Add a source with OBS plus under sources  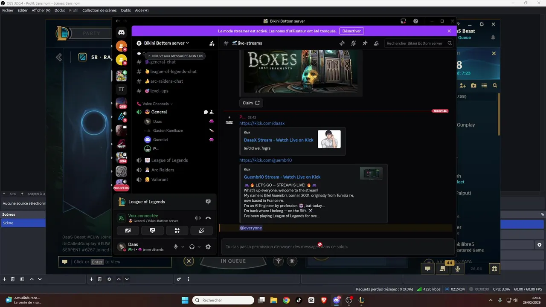tap(91, 279)
